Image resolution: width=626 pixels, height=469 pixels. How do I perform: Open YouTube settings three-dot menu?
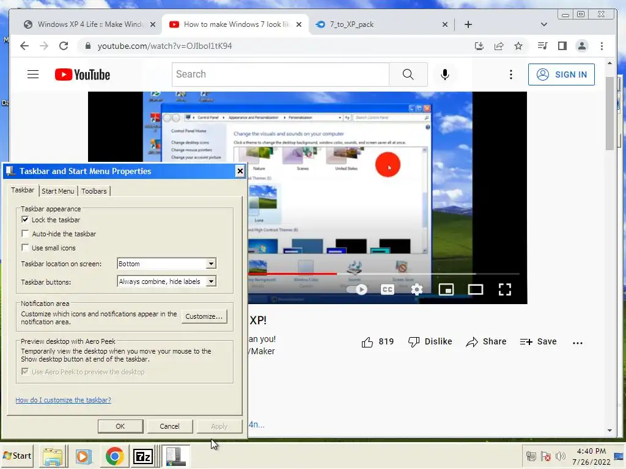[x=510, y=75]
